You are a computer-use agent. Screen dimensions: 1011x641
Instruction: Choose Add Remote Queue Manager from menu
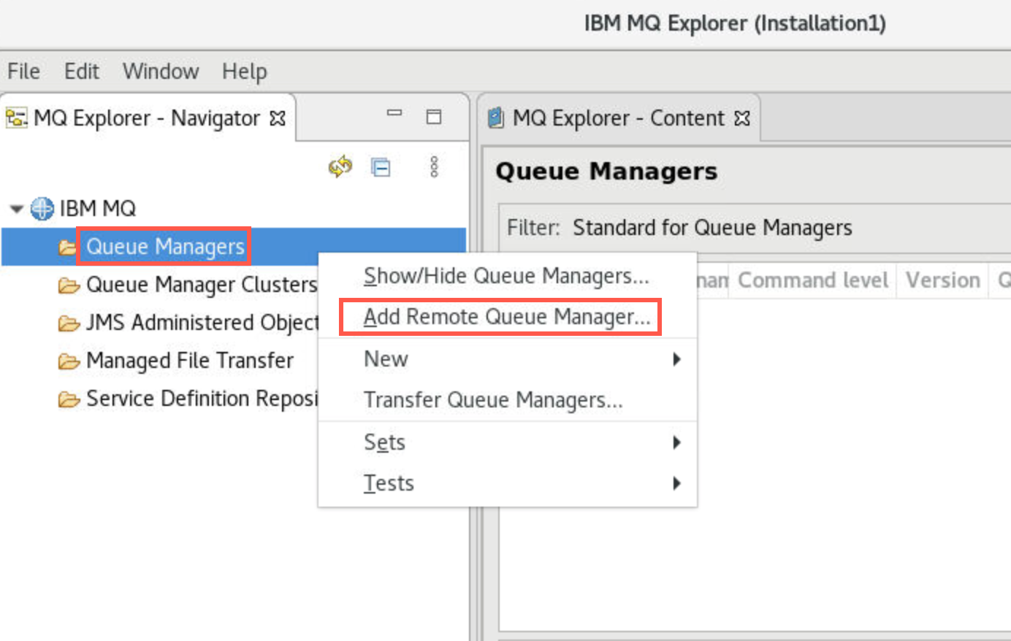(x=506, y=317)
